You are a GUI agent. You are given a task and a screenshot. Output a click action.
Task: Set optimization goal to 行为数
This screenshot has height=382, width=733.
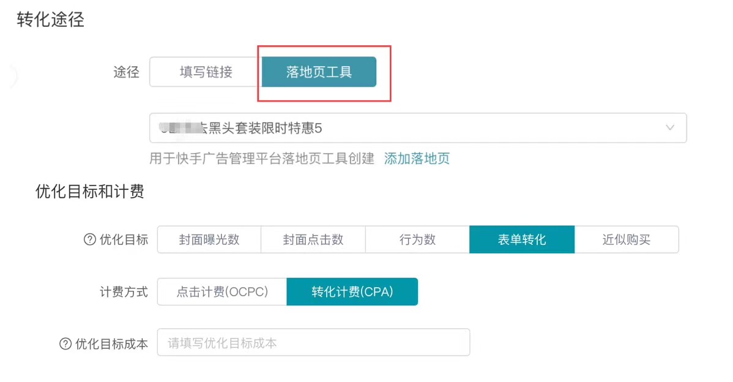(417, 239)
